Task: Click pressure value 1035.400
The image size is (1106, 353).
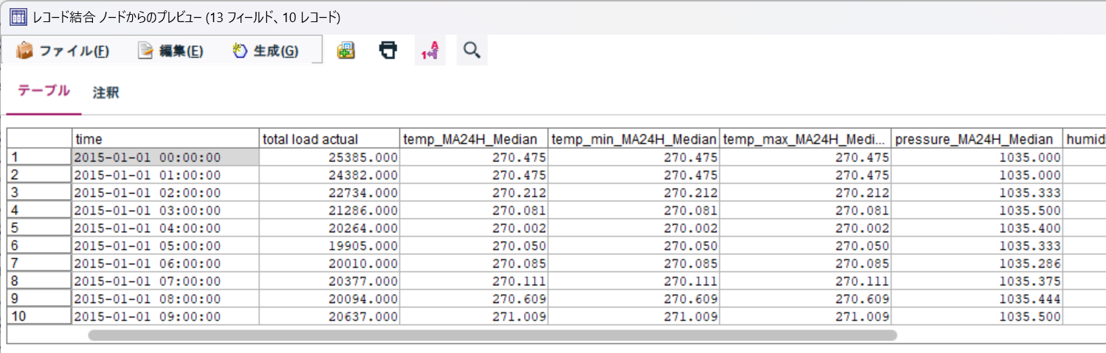Action: point(976,228)
